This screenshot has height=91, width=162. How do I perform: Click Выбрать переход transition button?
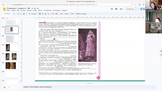tap(81, 14)
